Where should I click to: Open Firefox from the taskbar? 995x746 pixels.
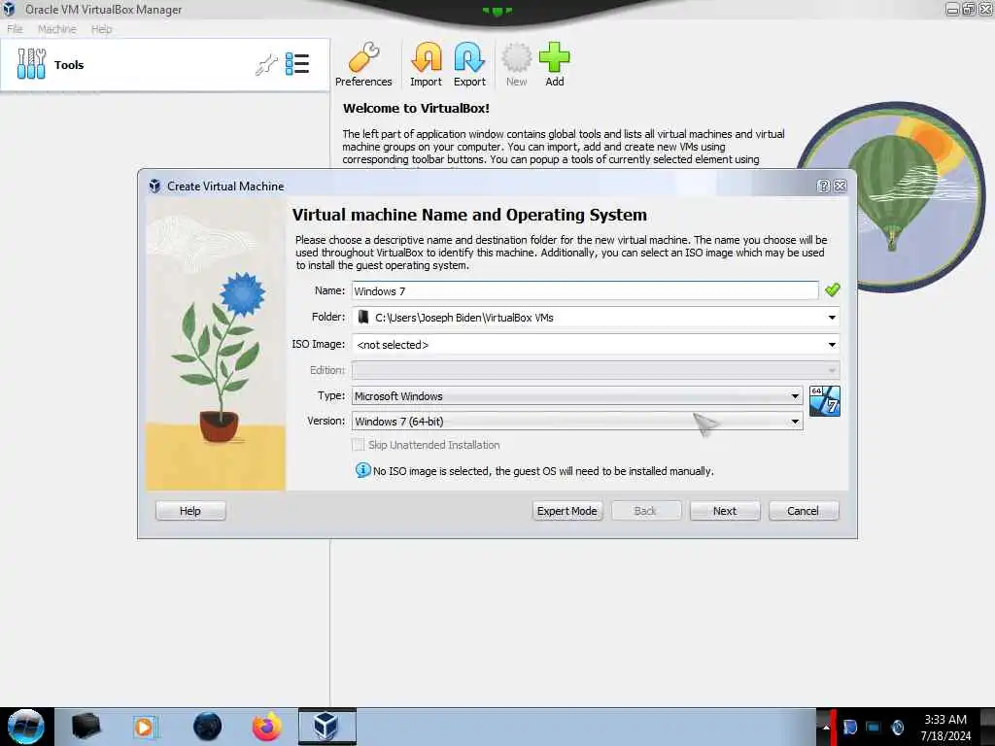point(267,727)
